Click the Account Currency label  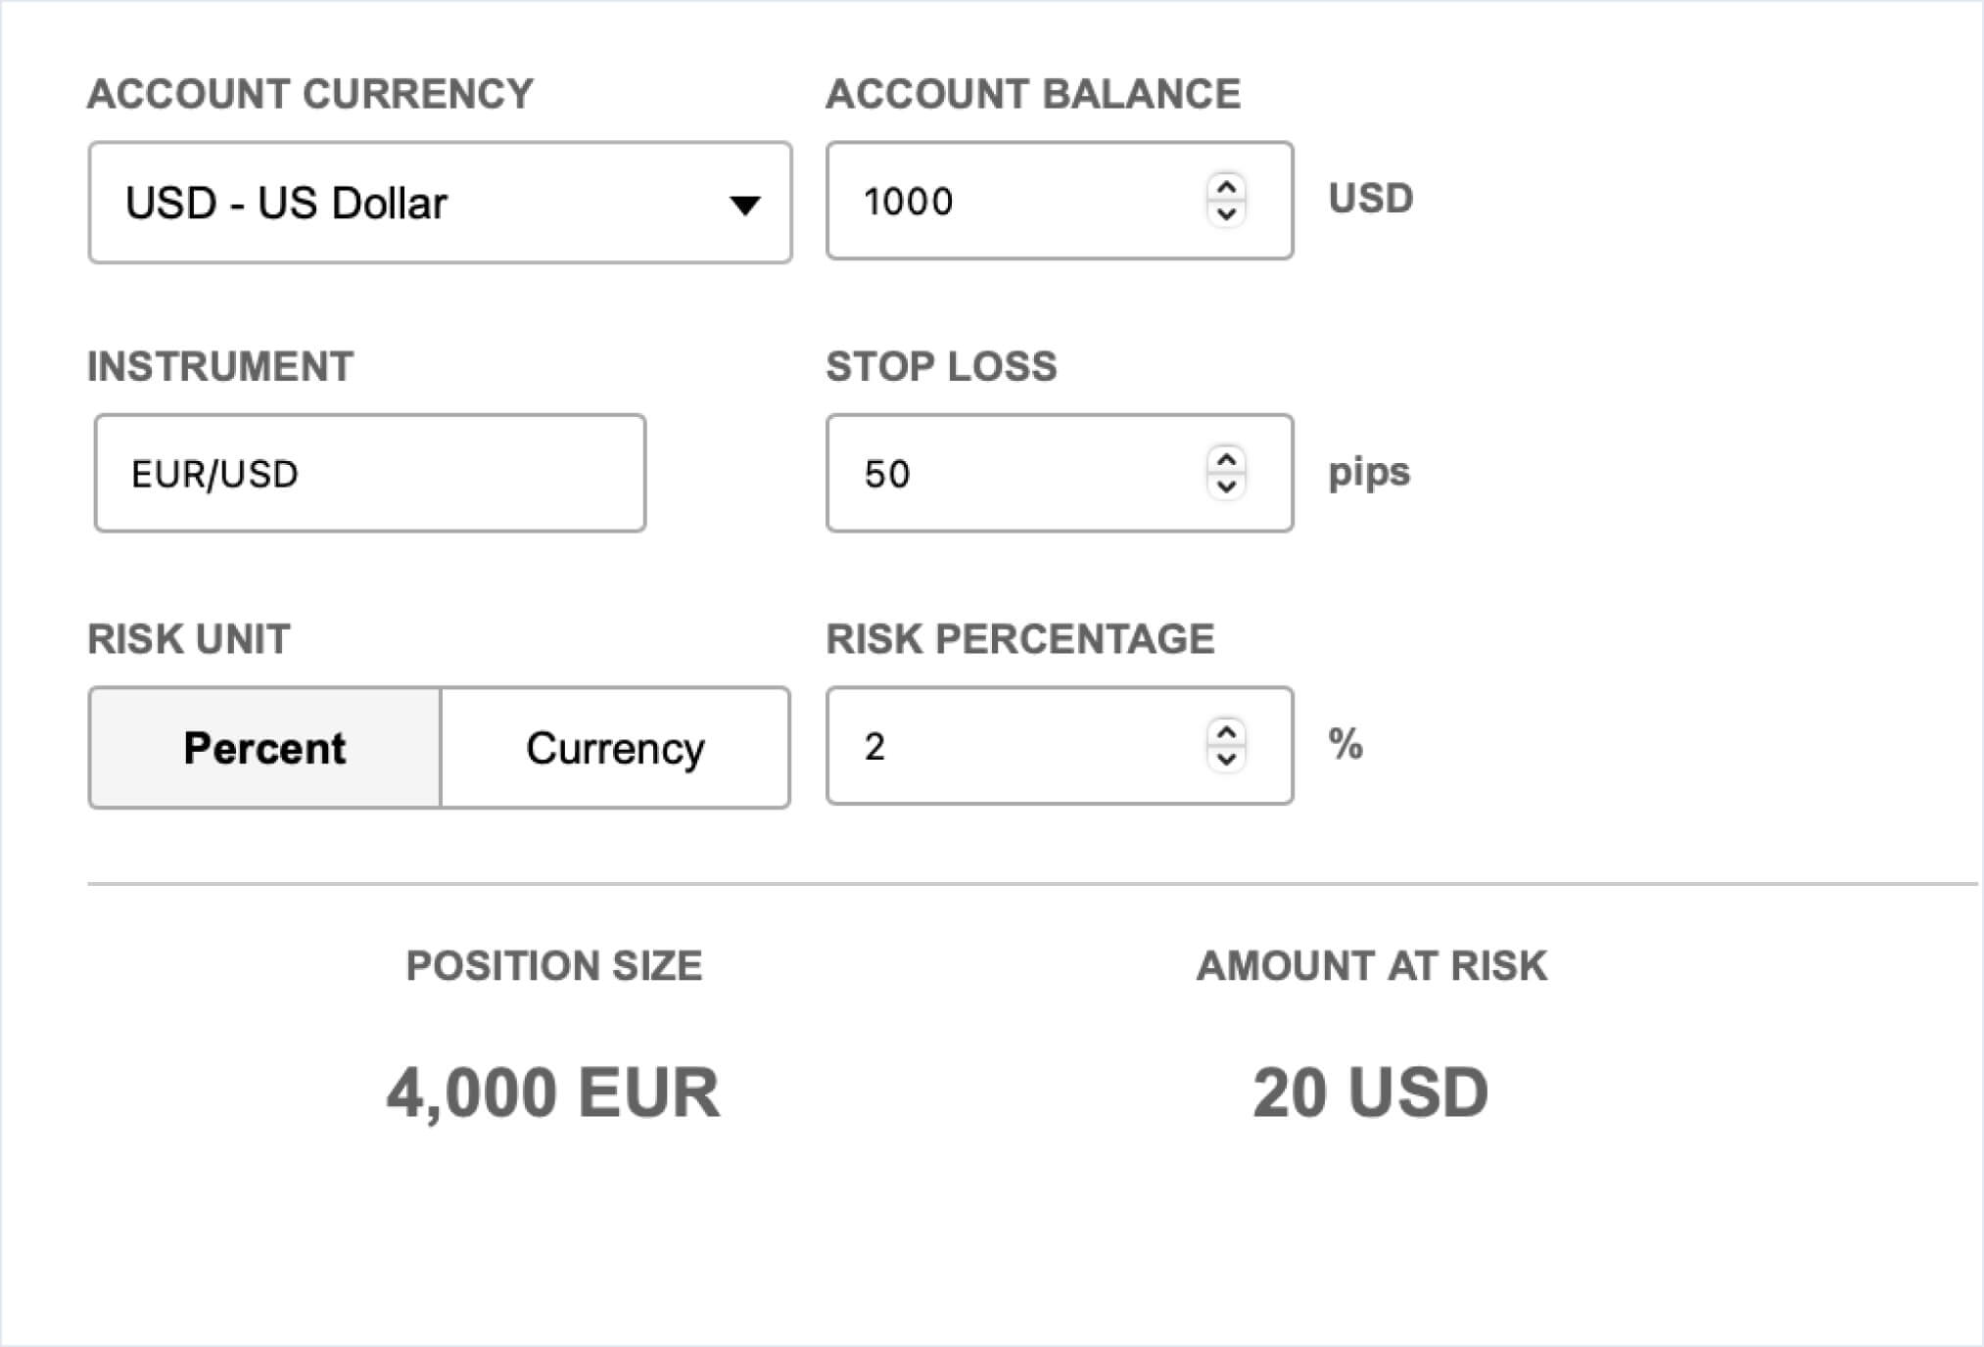pyautogui.click(x=310, y=94)
